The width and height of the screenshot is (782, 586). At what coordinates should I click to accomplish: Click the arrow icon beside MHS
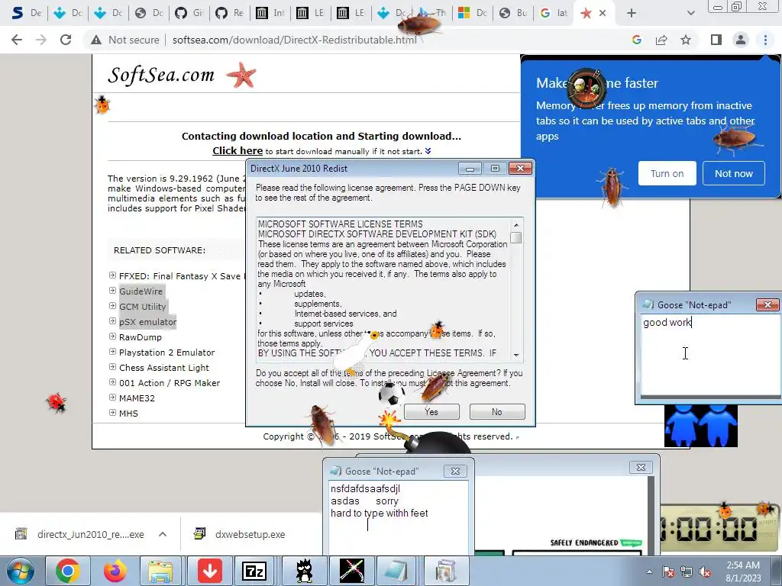[113, 413]
